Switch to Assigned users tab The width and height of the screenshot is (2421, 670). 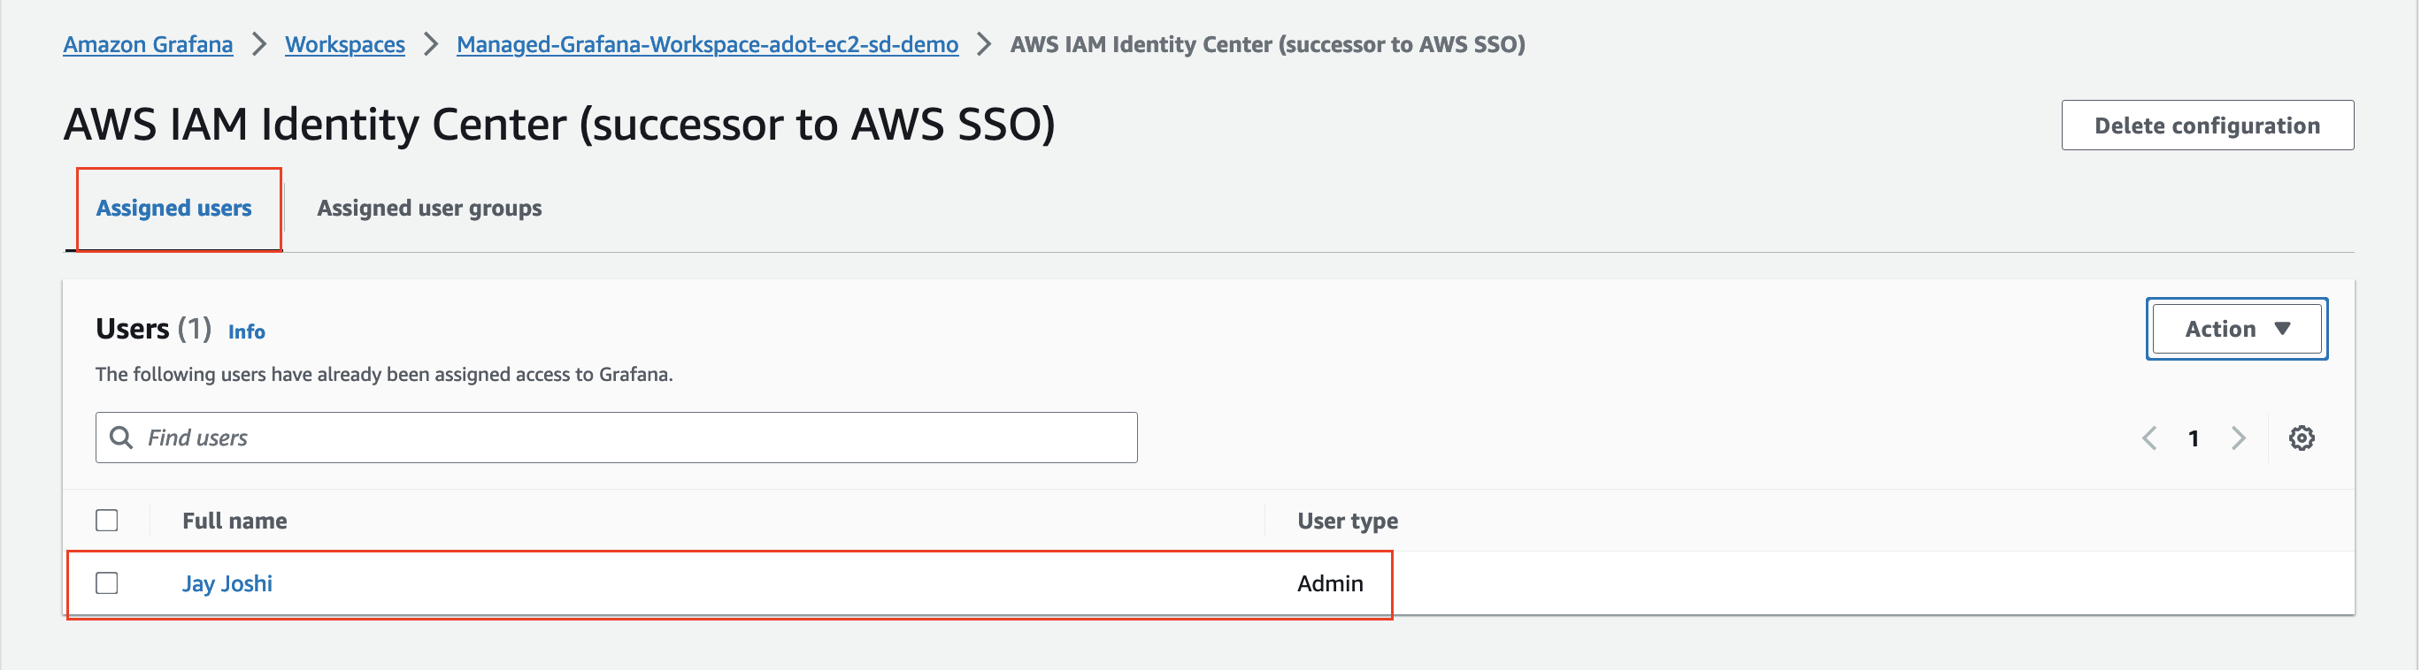(173, 209)
